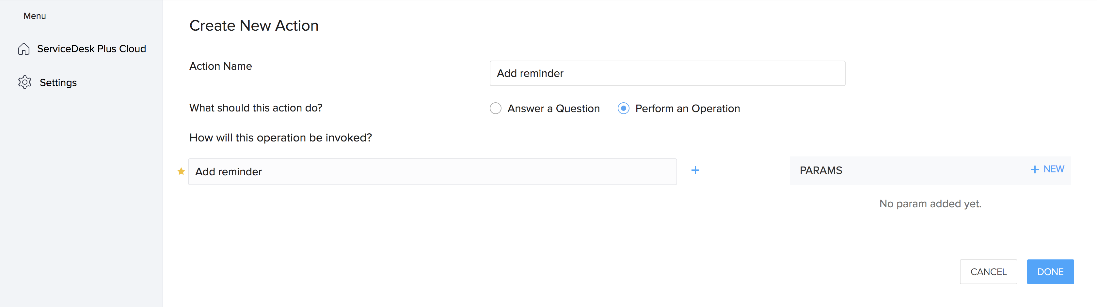Viewport: 1097px width, 307px height.
Task: Click the blue DONE button
Action: pyautogui.click(x=1050, y=272)
